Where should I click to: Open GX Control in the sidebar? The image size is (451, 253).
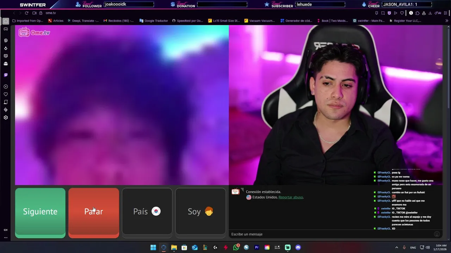(6, 40)
